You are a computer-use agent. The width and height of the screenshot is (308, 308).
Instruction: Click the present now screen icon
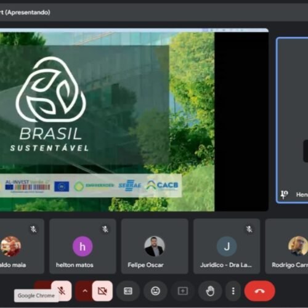click(183, 291)
